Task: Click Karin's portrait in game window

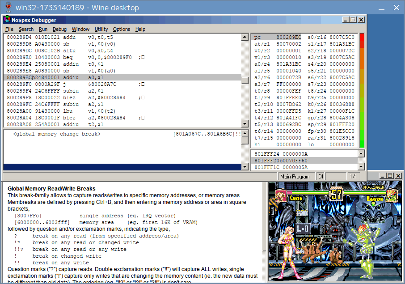Action: (281, 195)
